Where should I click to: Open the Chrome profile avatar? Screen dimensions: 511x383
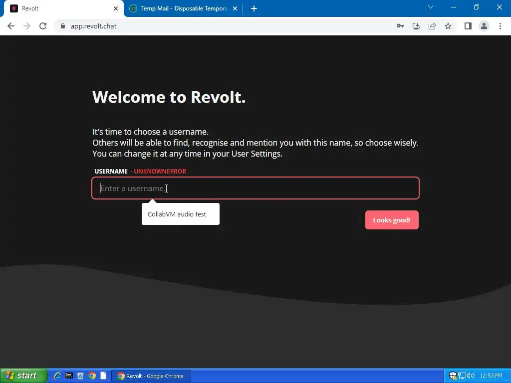(484, 26)
